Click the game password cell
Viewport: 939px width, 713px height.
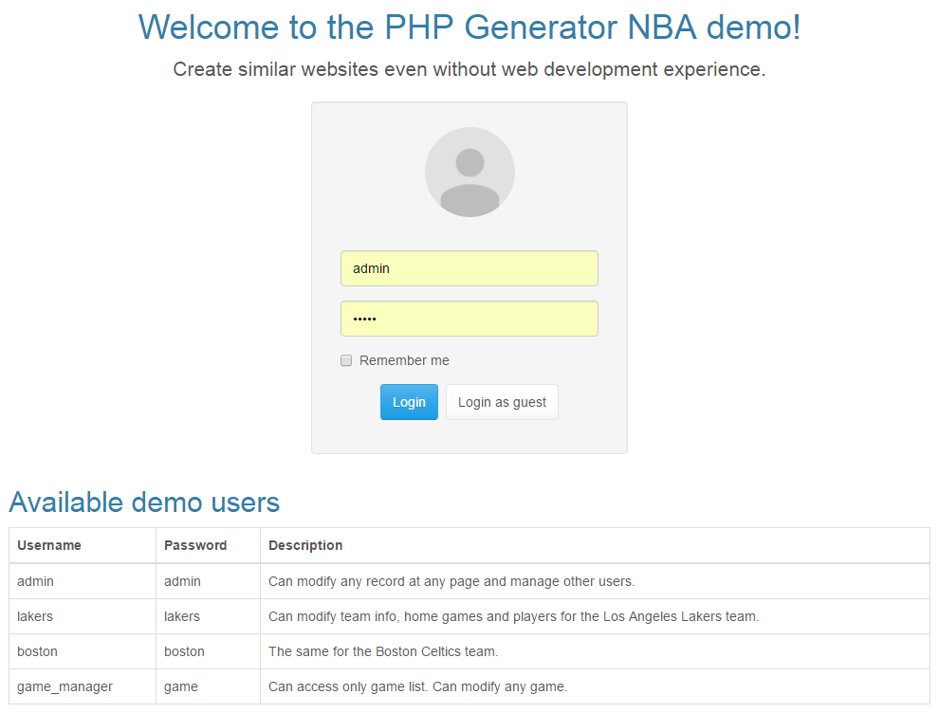click(x=180, y=686)
